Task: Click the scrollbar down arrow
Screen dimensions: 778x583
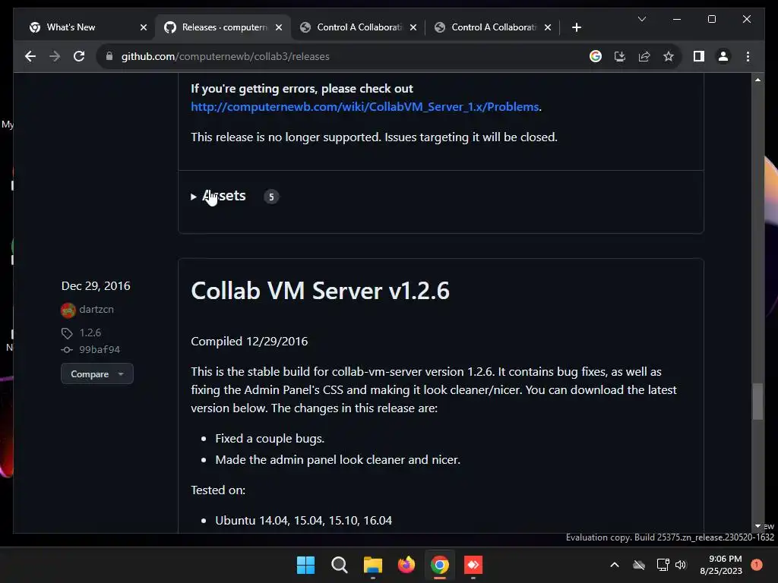Action: (x=757, y=526)
